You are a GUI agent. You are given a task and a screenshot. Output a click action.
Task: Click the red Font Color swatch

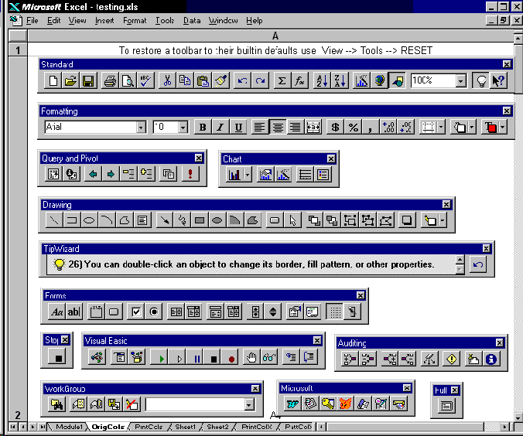[x=490, y=127]
